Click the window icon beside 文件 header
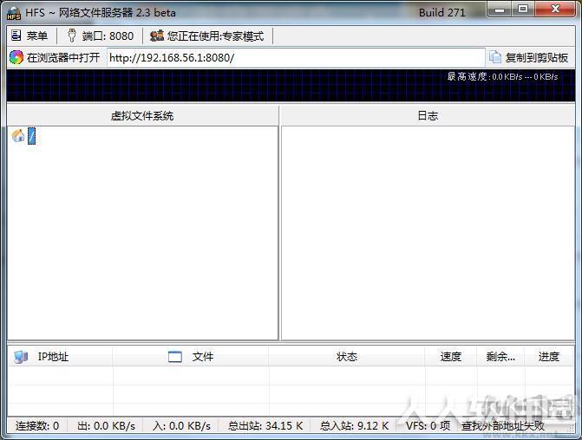The width and height of the screenshot is (582, 440). click(175, 357)
